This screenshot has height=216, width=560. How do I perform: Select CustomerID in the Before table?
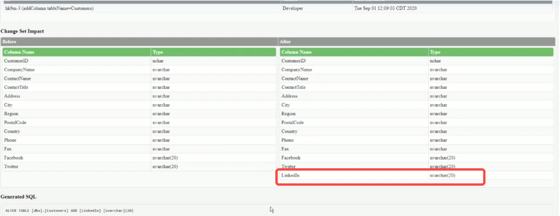coord(16,61)
